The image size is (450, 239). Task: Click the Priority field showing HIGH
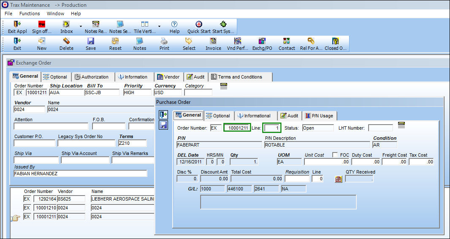137,92
